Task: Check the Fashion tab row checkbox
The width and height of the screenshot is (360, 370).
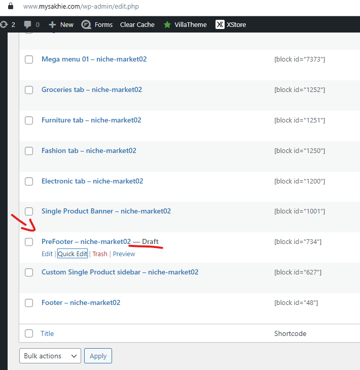Action: click(29, 151)
